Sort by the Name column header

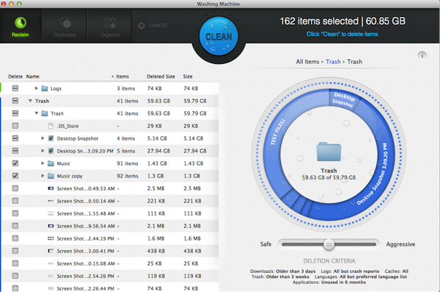point(32,76)
